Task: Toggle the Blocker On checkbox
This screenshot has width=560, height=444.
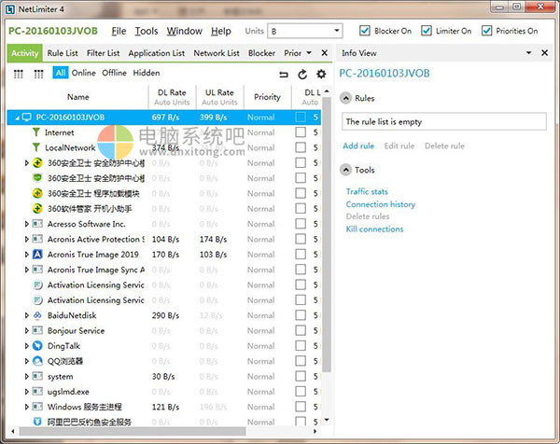Action: 365,31
